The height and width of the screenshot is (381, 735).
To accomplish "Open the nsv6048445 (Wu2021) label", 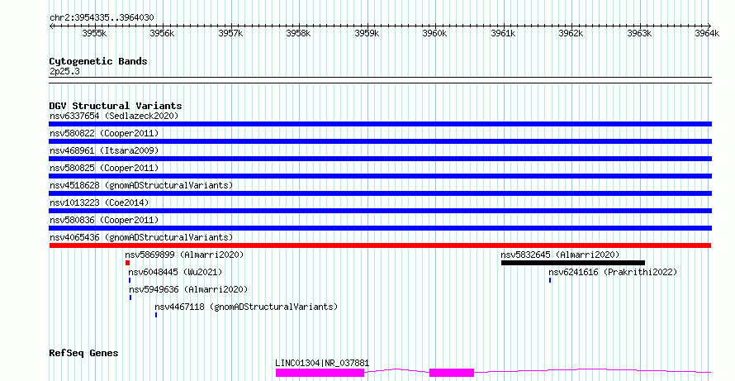I will click(x=175, y=272).
